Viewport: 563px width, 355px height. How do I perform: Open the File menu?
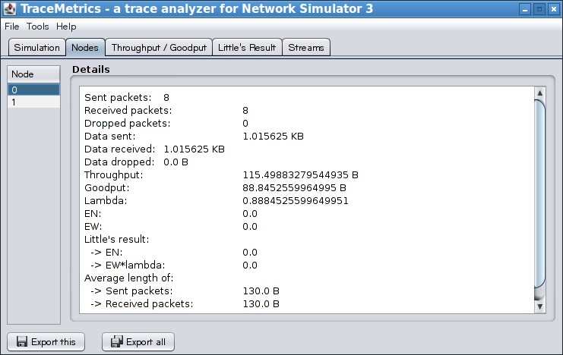[x=12, y=27]
